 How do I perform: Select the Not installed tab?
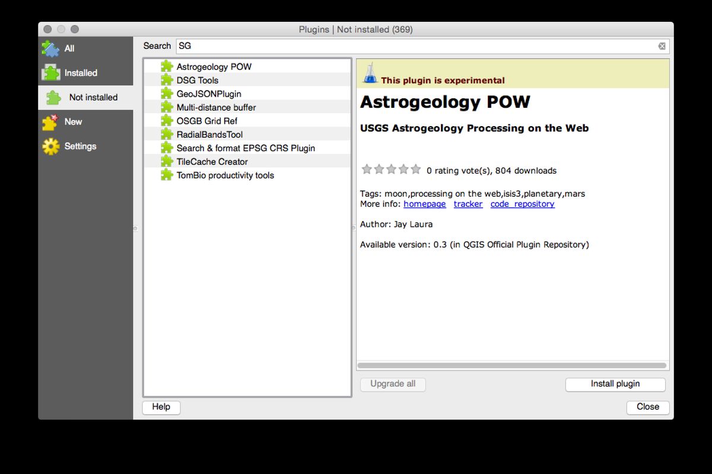(93, 97)
